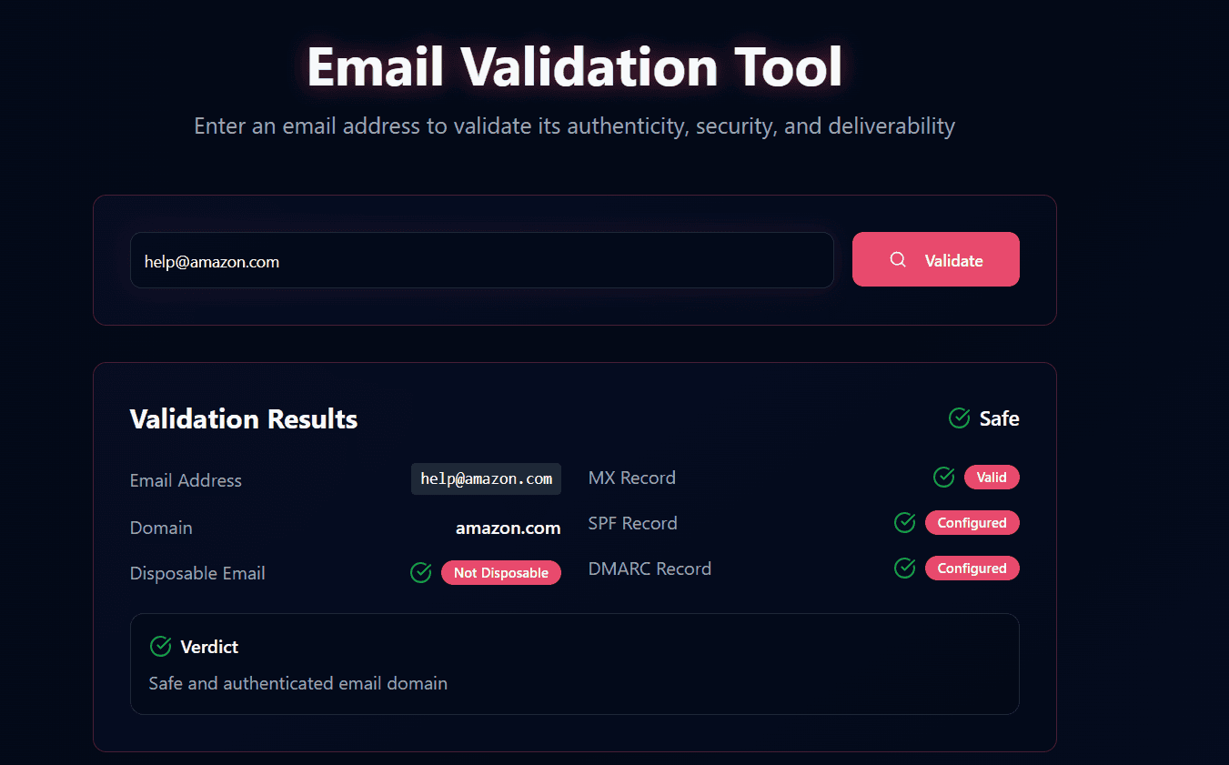This screenshot has width=1229, height=765.
Task: Click the check icon next to the Valid badge
Action: pyautogui.click(x=943, y=478)
